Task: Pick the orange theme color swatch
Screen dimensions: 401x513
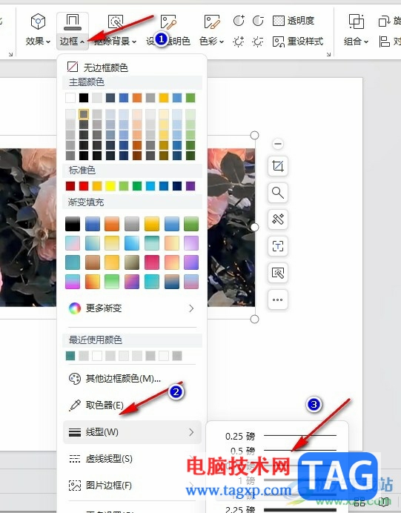Action: tap(137, 98)
